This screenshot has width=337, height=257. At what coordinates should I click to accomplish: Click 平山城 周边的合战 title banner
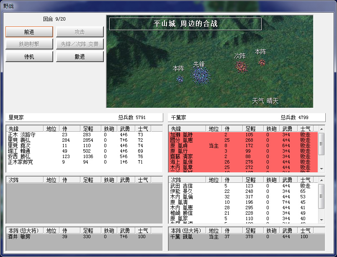tap(185, 23)
